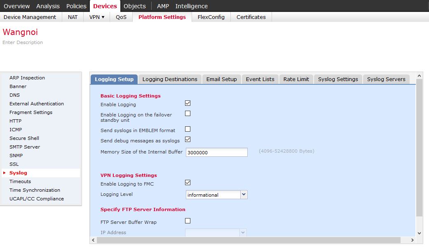Open Secure Shell platform settings

tap(24, 138)
